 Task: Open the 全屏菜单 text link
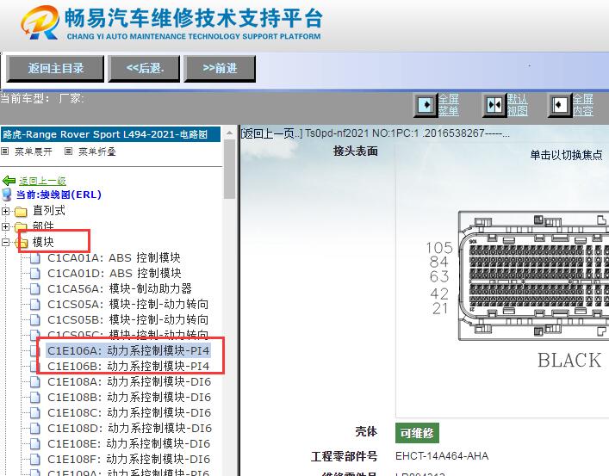point(449,105)
